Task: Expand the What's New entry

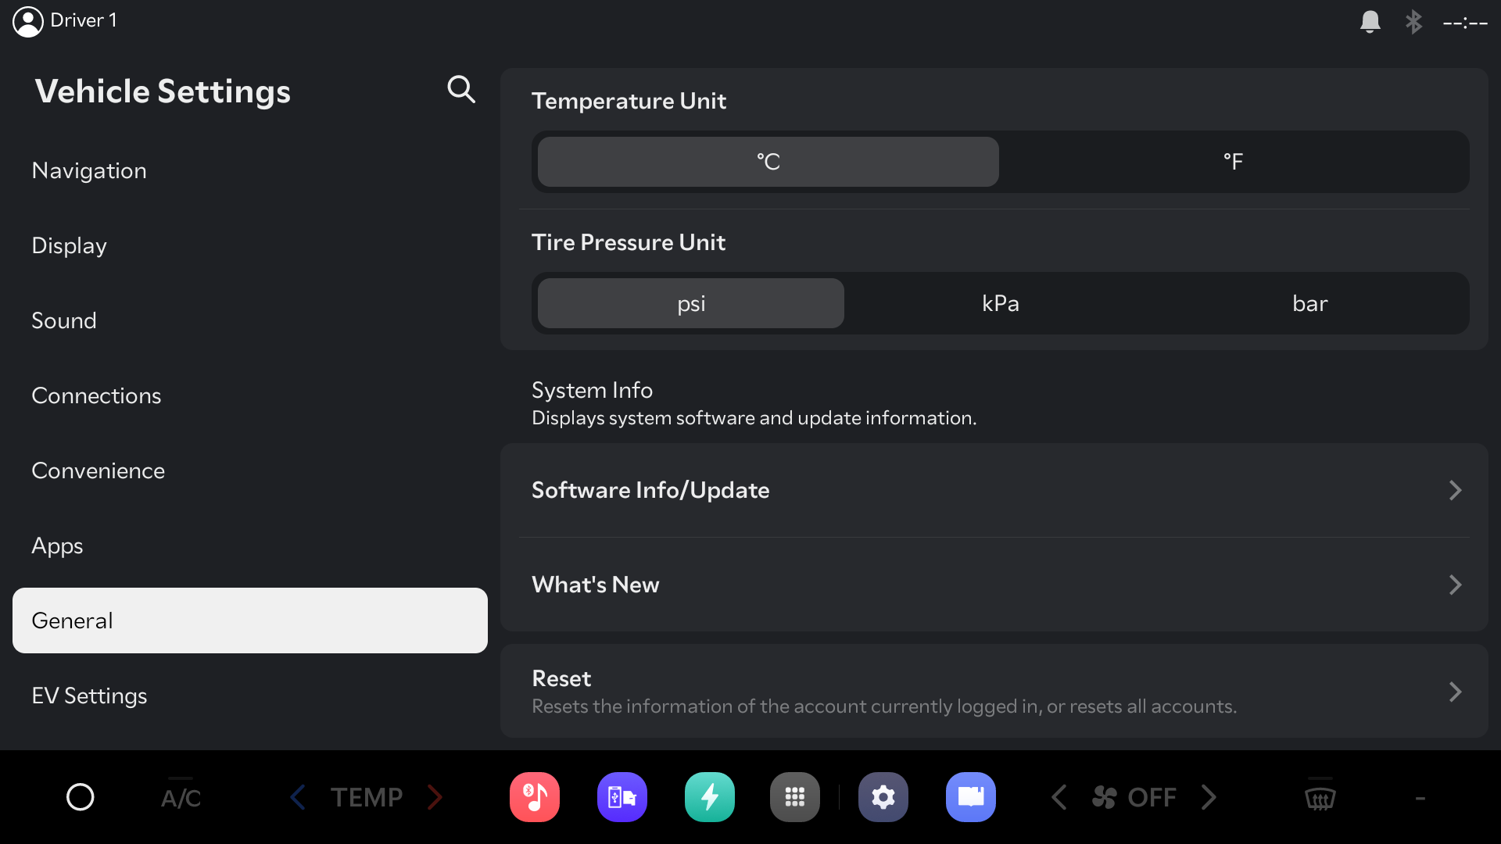Action: 1454,585
